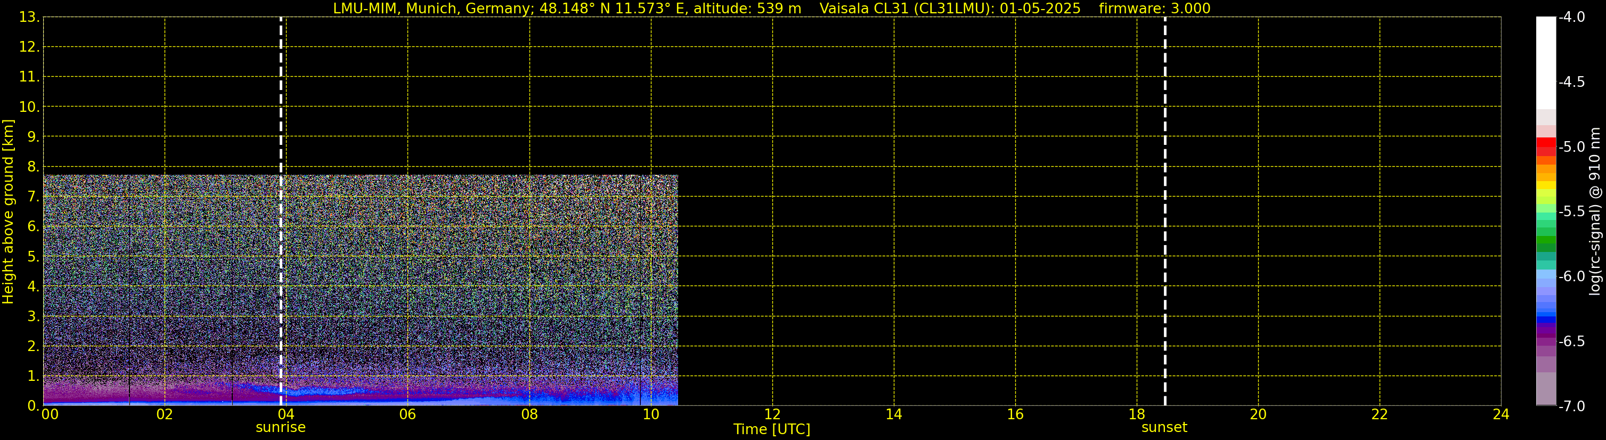The height and width of the screenshot is (440, 1606).
Task: Click the '10' tick on the time axis
Action: (651, 414)
